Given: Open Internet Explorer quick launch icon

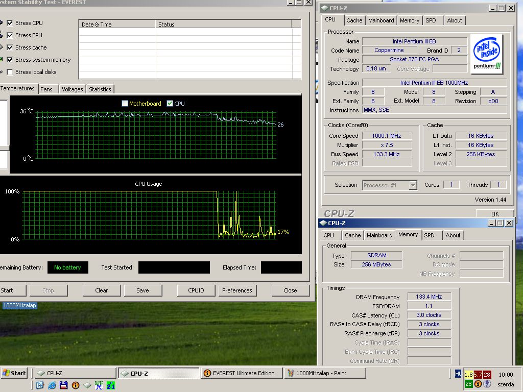Looking at the screenshot, I should click(52, 385).
